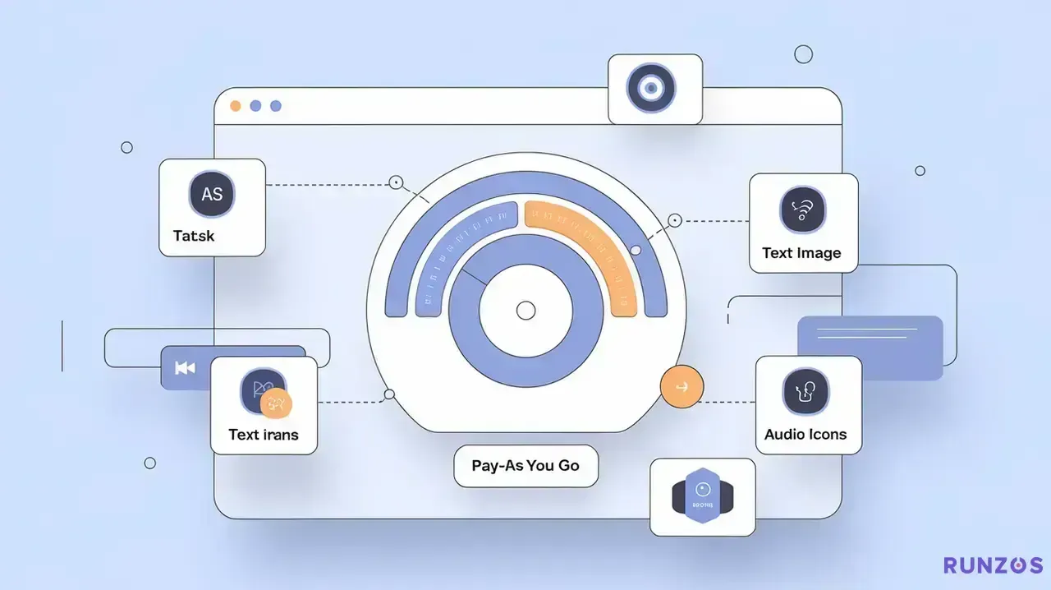The height and width of the screenshot is (590, 1051).
Task: Click the "Tatsk" label
Action: (x=194, y=236)
